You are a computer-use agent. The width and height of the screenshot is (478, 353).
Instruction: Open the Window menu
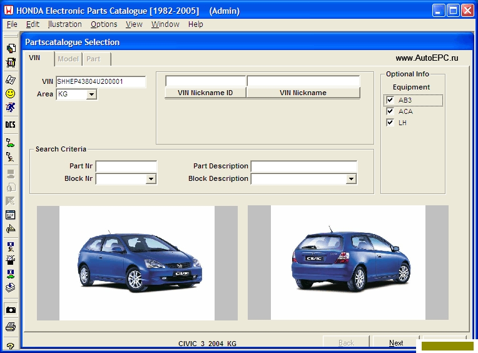click(x=166, y=24)
